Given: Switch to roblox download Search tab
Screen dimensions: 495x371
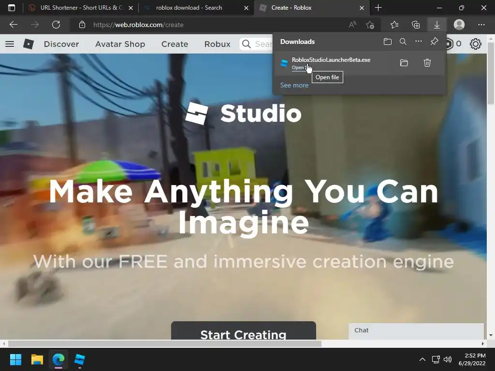Looking at the screenshot, I should pos(195,8).
